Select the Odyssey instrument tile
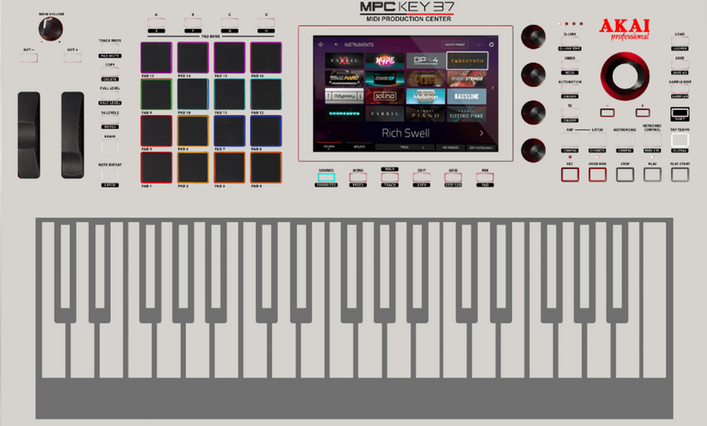Viewport: 707px width, 426px height. [344, 96]
